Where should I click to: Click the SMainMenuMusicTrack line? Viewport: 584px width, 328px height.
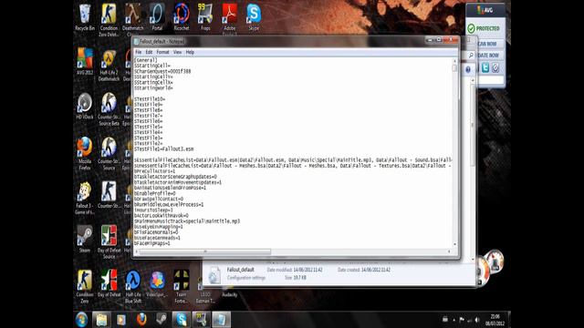point(187,220)
